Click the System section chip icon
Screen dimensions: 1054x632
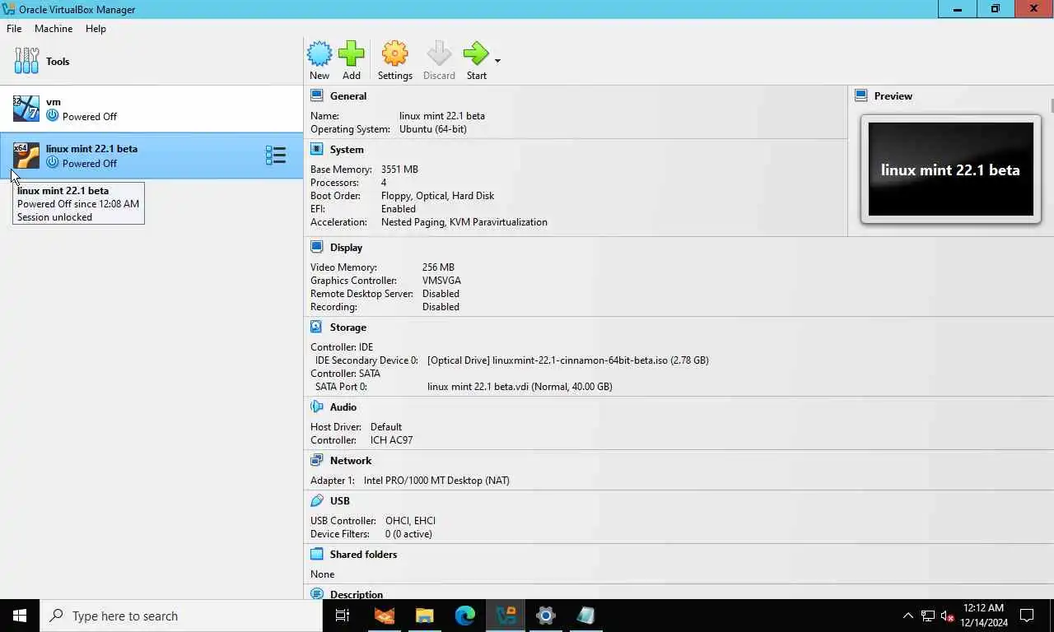pos(317,150)
